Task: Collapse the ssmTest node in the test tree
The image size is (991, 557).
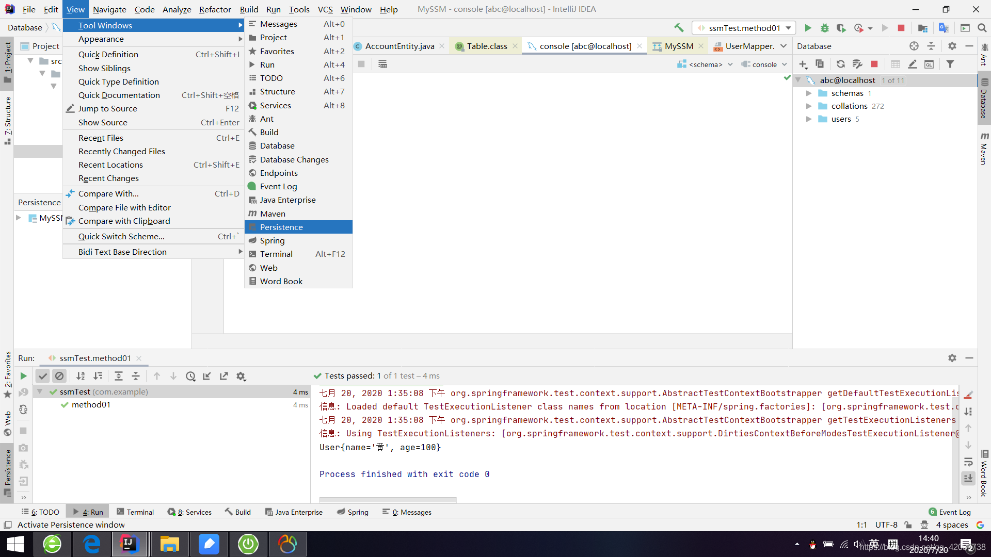Action: (40, 392)
